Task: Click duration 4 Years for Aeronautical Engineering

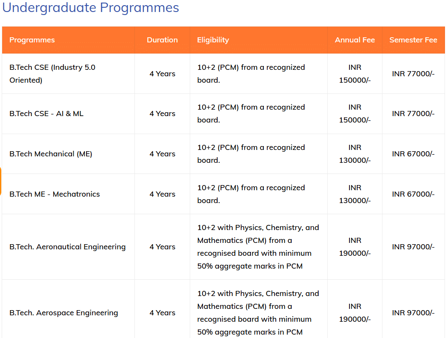Action: [162, 247]
